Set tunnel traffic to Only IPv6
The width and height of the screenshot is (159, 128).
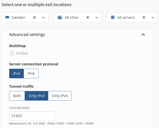click(60, 96)
